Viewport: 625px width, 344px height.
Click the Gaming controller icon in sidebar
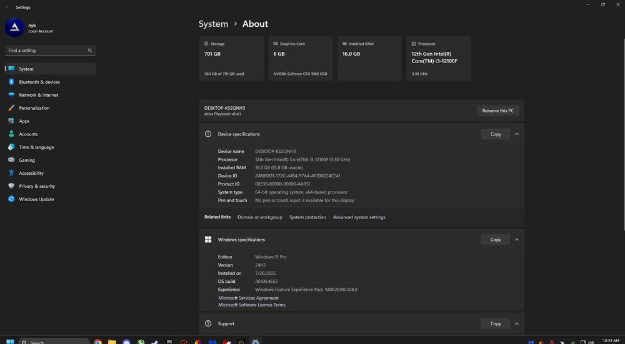(11, 160)
